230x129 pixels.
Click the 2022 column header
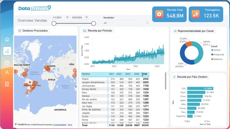pyautogui.click(x=119, y=74)
